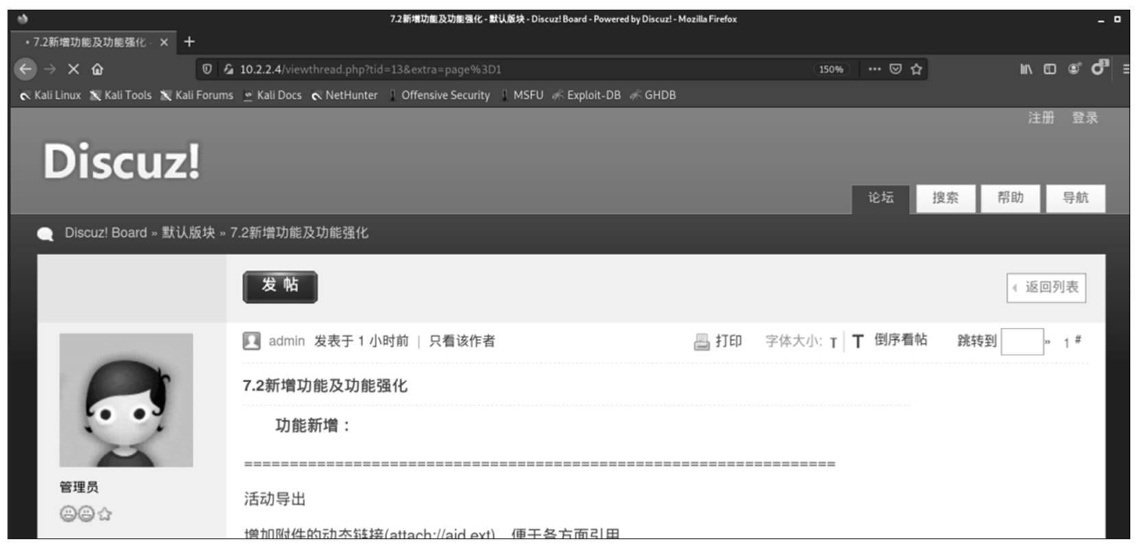Click the breadcrumb speech bubble icon
This screenshot has height=547, width=1139.
coord(45,234)
